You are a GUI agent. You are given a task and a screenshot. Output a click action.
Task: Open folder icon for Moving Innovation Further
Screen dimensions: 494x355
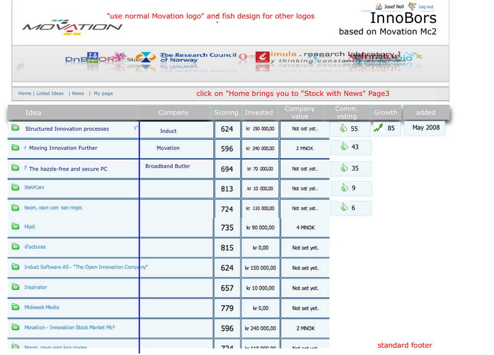[15, 147]
